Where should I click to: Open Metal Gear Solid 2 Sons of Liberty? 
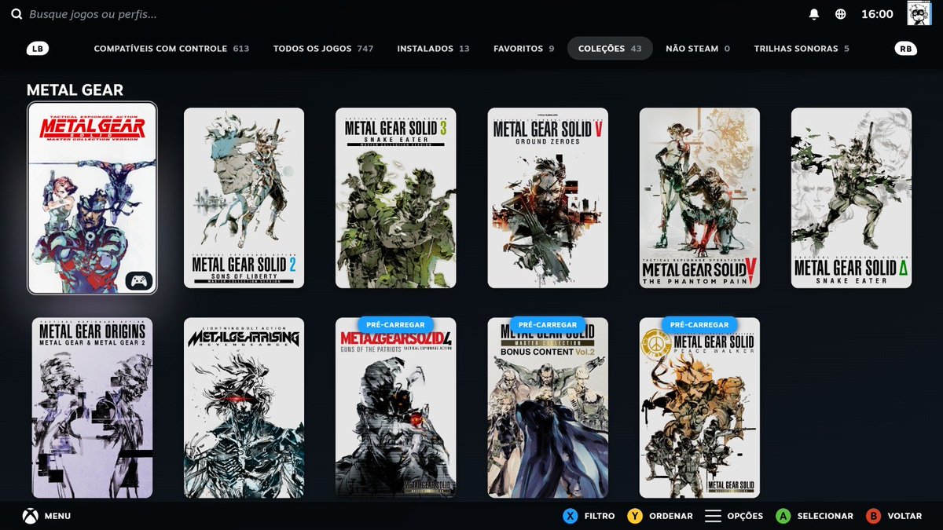244,198
